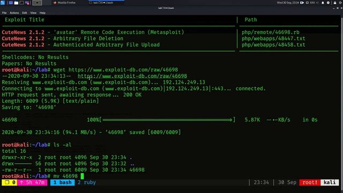Click the '-rw-r--r--' 46698 file listing row
The height and width of the screenshot is (193, 343).
tap(73, 170)
